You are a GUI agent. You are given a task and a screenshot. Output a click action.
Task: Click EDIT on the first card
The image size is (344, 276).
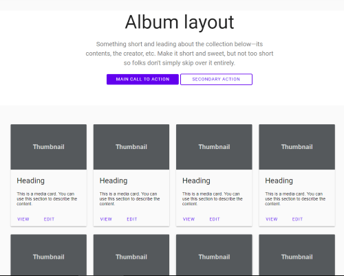point(49,219)
